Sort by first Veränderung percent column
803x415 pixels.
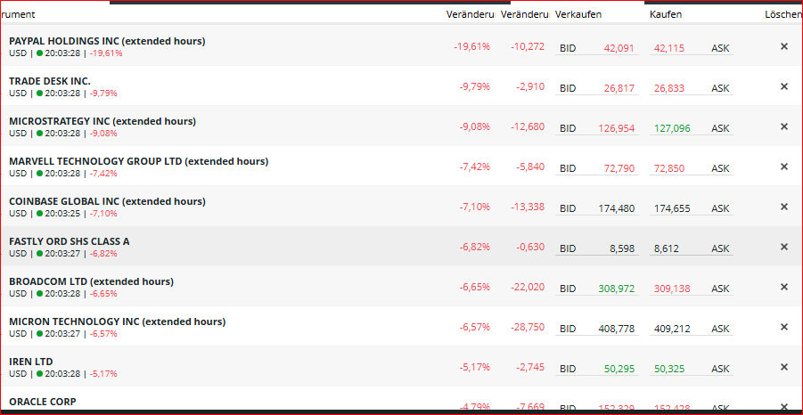(470, 15)
